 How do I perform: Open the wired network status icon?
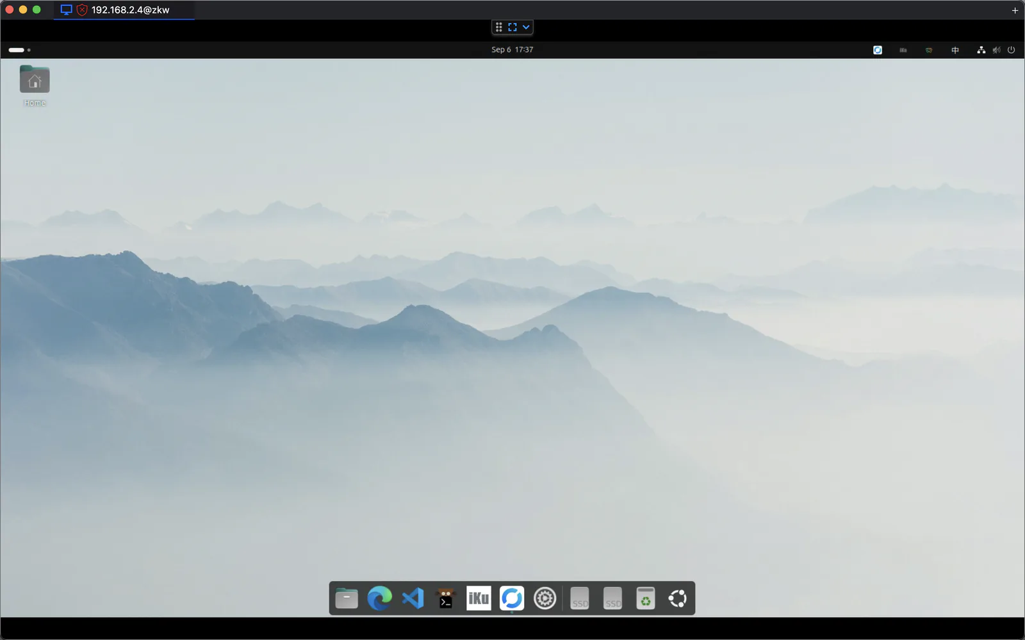(981, 50)
